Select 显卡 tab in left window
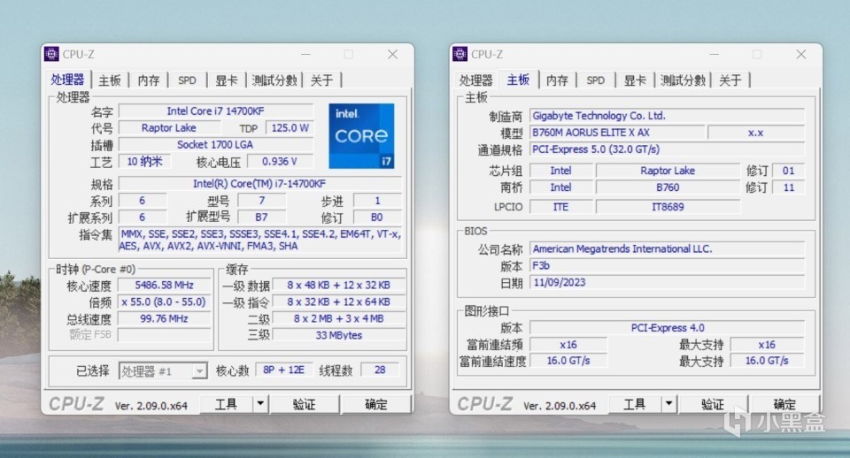This screenshot has height=458, width=850. 227,80
